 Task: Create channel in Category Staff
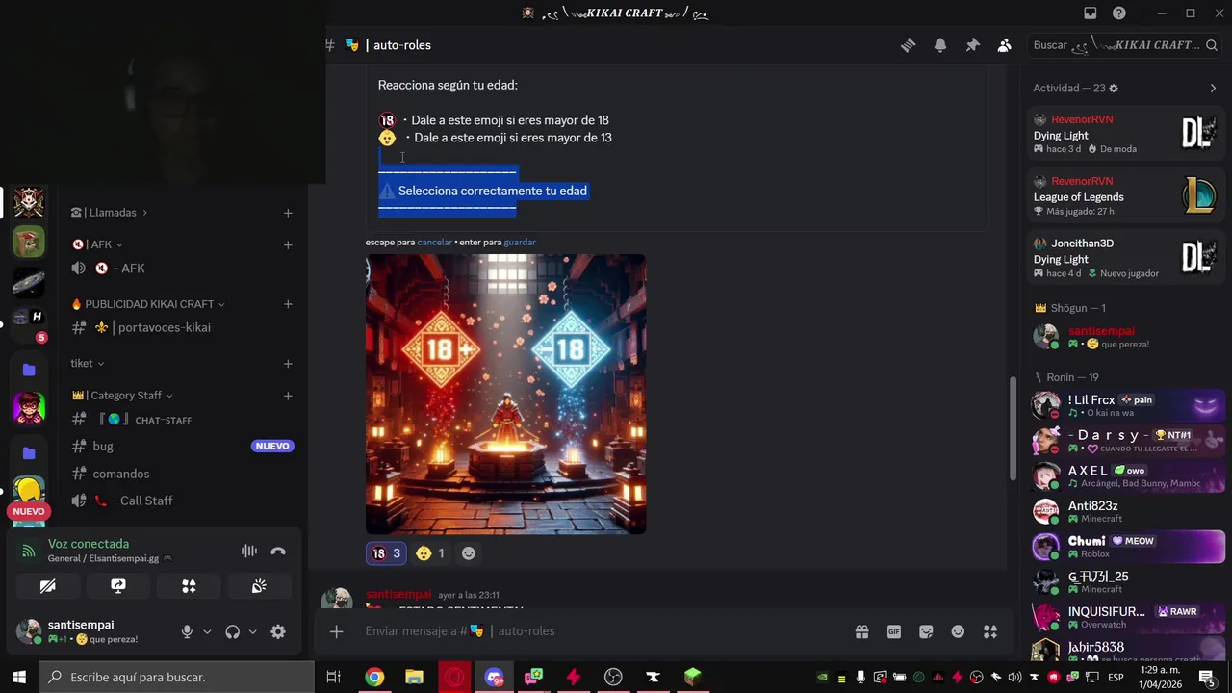pos(288,396)
